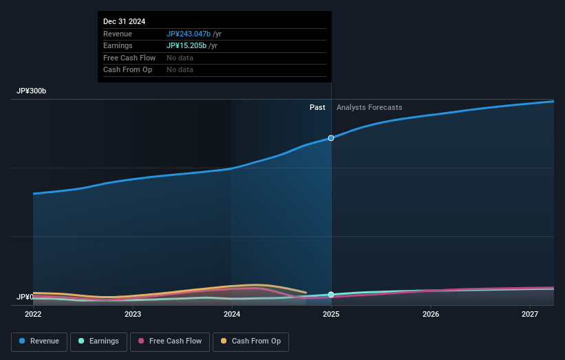Click the 2025 x-axis label

click(331, 314)
